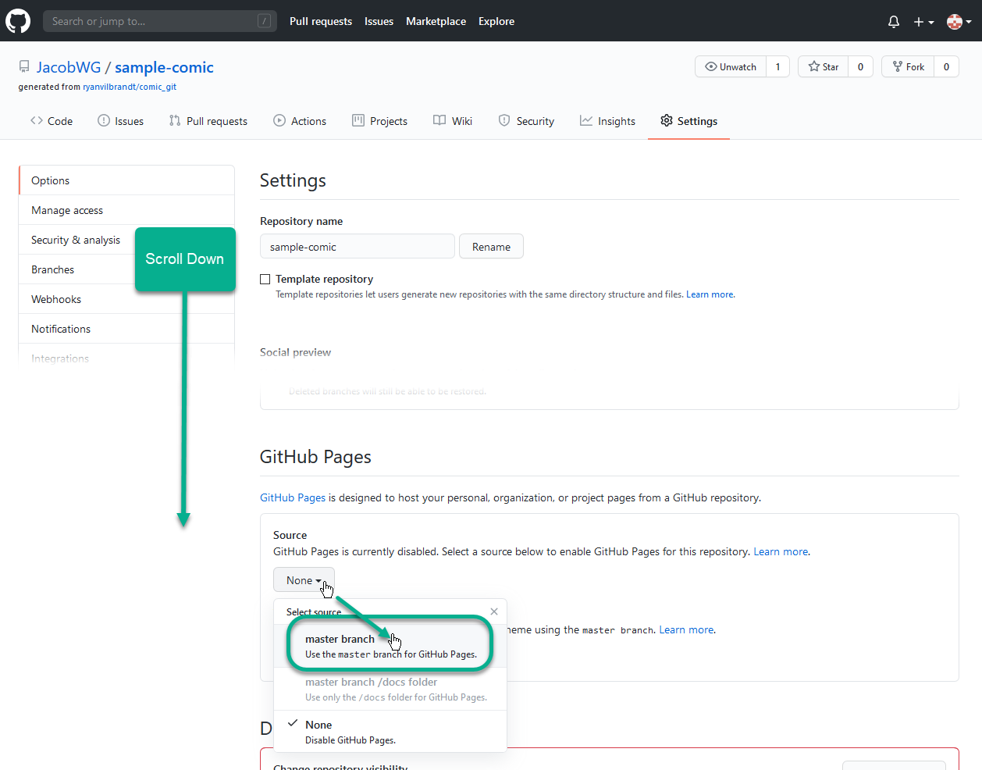
Task: Choose master branch as Pages source
Action: pos(390,646)
